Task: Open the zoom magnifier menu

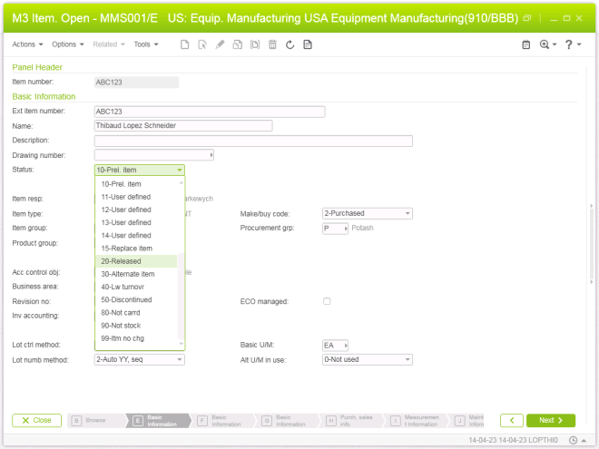Action: click(x=547, y=44)
